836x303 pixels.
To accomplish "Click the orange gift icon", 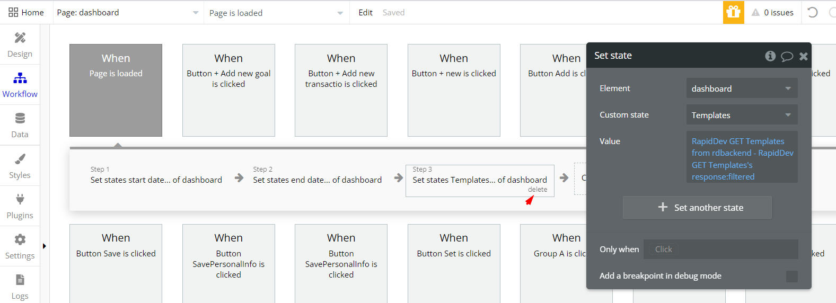I will click(733, 12).
